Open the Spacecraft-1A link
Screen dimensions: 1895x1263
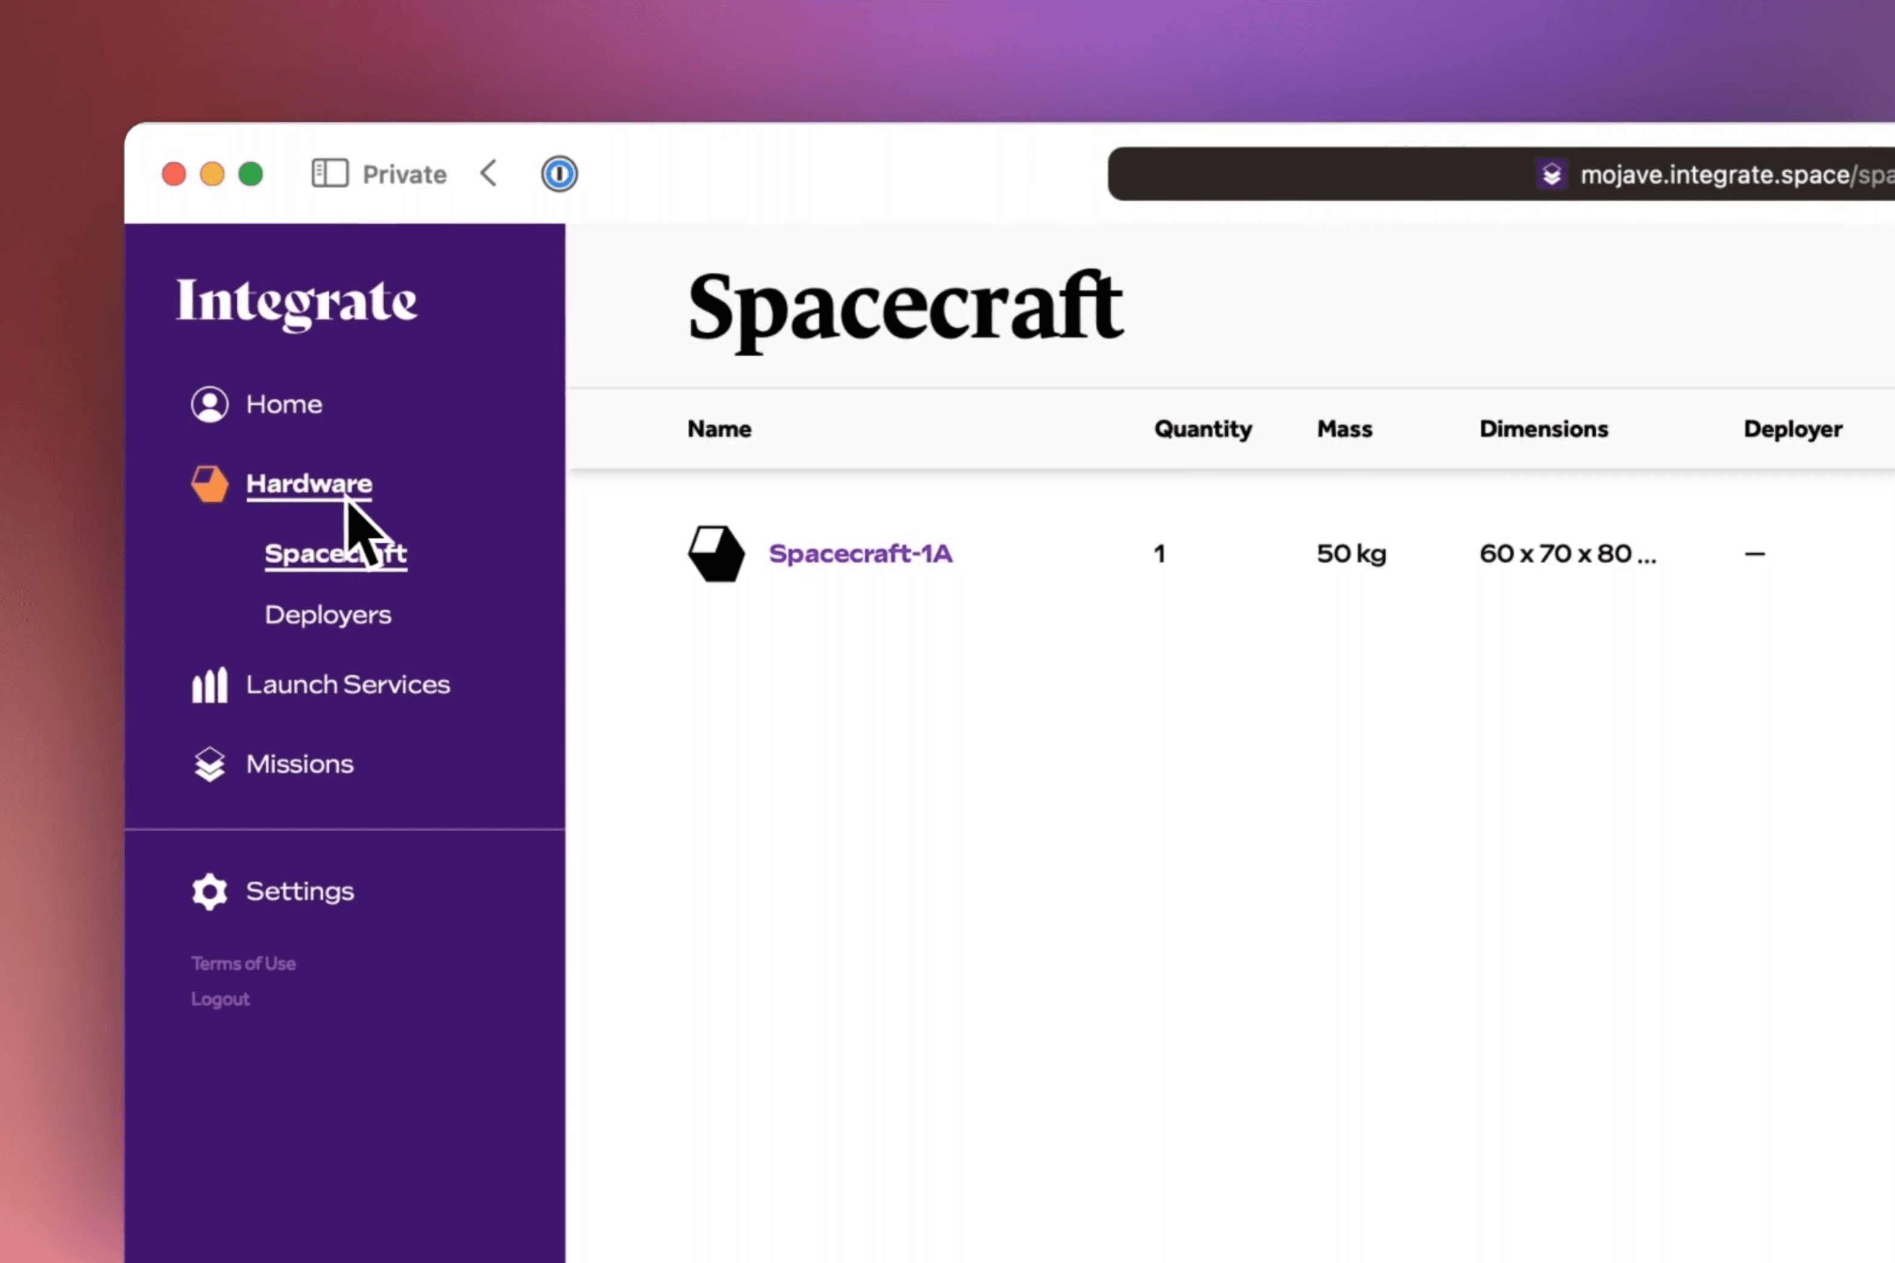pos(860,553)
